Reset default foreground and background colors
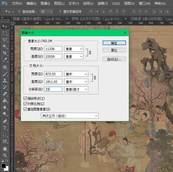This screenshot has width=173, height=172. click(x=2, y=160)
